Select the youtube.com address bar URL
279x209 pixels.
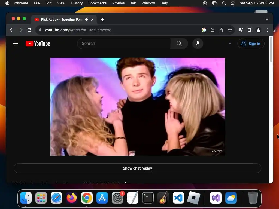point(78,30)
